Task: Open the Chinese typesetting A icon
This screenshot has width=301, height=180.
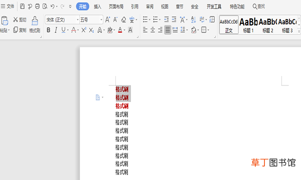Action: click(183, 19)
